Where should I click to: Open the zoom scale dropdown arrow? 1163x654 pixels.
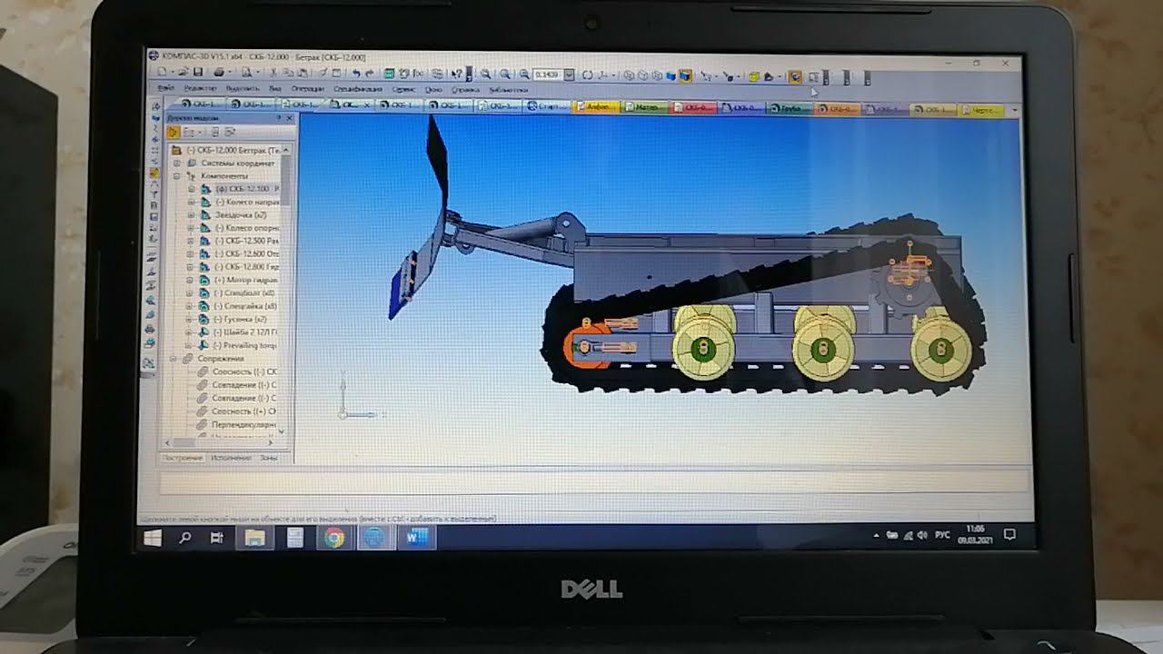(569, 74)
